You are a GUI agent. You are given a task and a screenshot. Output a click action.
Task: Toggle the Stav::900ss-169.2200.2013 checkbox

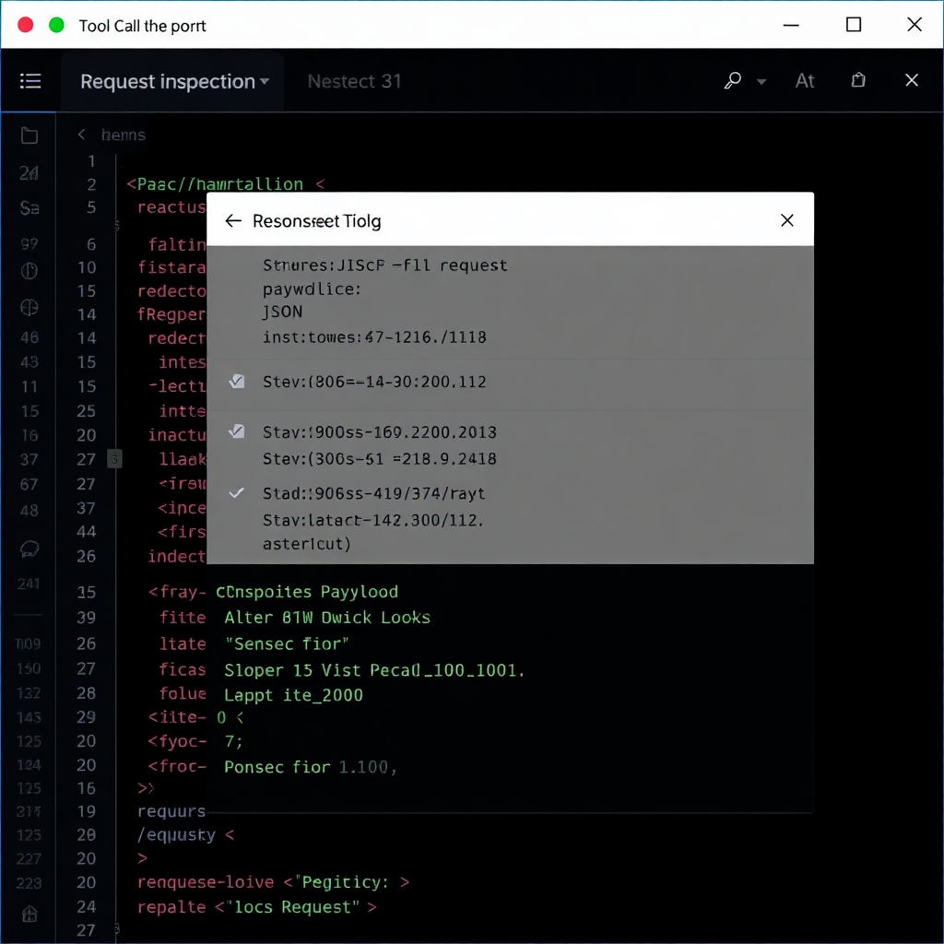click(237, 431)
